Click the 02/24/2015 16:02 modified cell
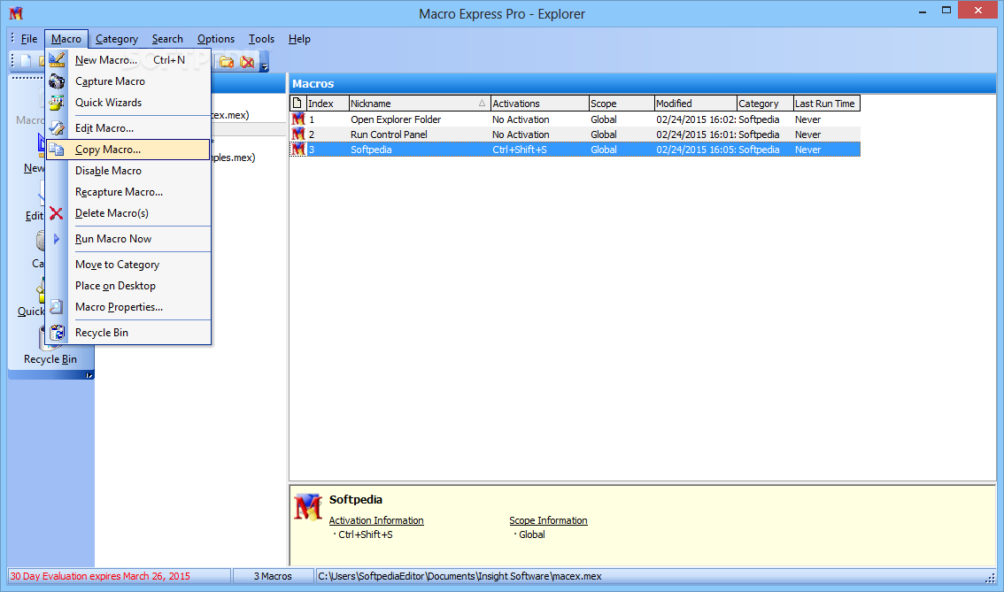Viewport: 1004px width, 592px height. pos(695,119)
